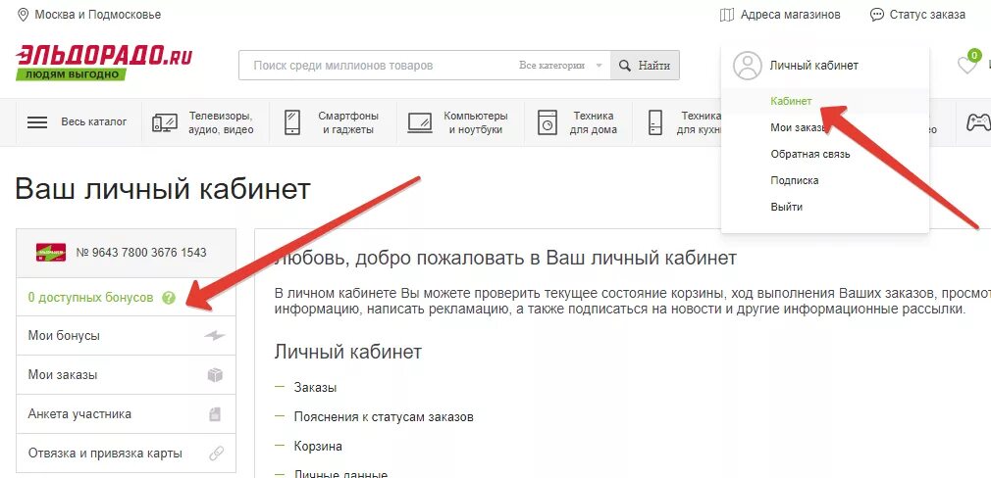This screenshot has width=991, height=478.
Task: Open Мои бонусы in sidebar
Action: [x=126, y=336]
